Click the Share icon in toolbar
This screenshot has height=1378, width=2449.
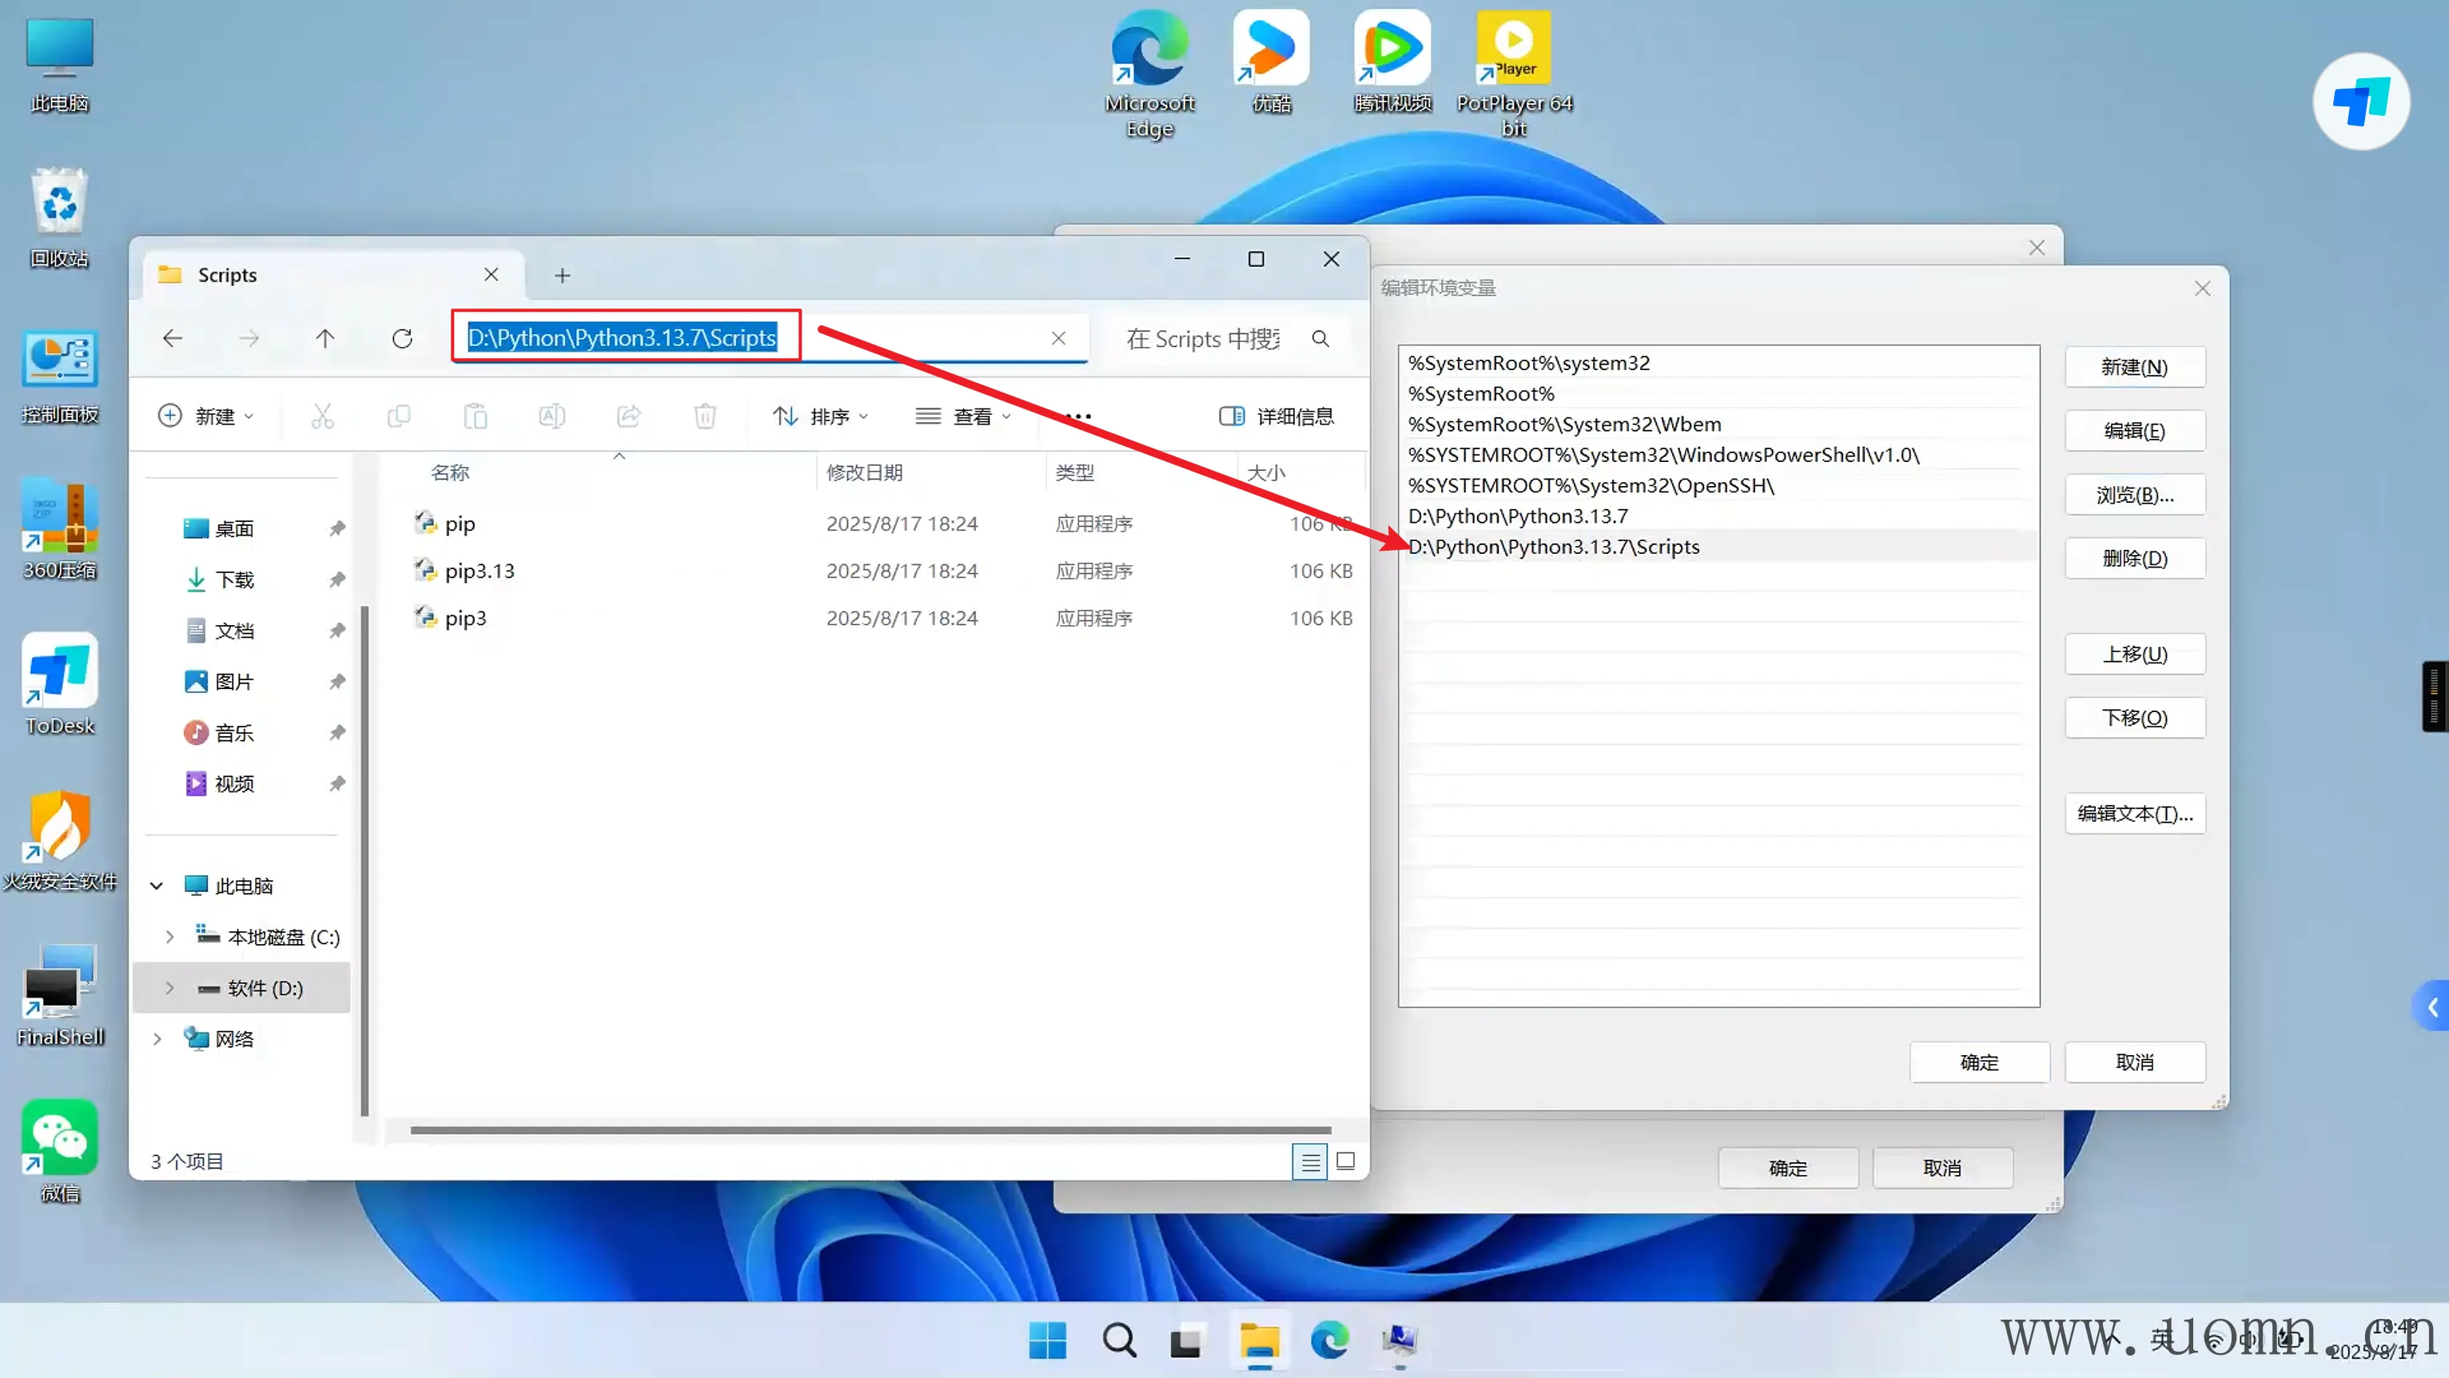(628, 416)
